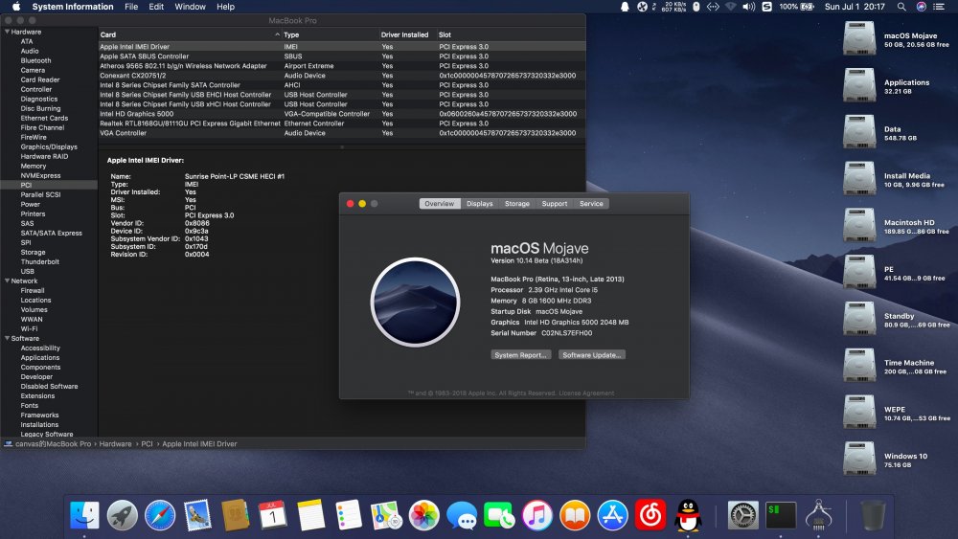Click the Hardware path item in bottom bar

point(116,444)
